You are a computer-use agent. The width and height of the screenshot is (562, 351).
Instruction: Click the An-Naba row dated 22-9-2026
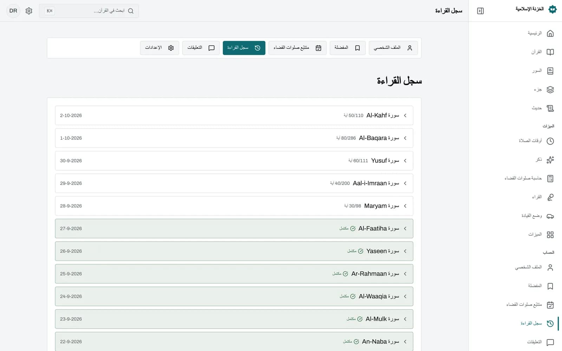pyautogui.click(x=234, y=342)
